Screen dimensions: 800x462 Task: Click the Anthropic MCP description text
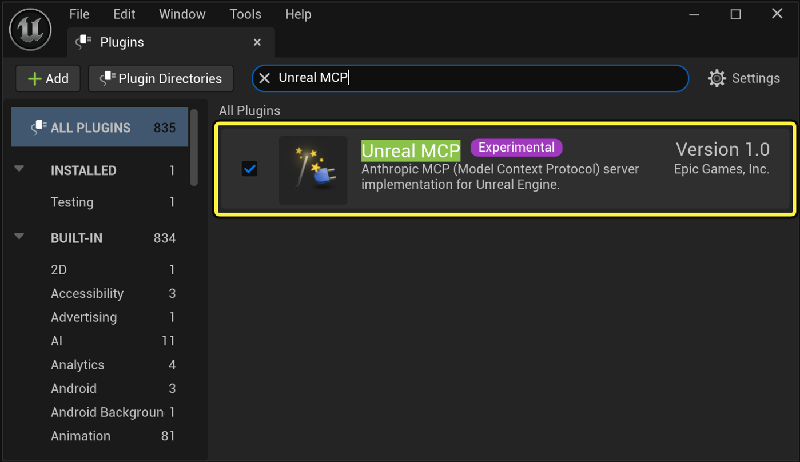[500, 177]
